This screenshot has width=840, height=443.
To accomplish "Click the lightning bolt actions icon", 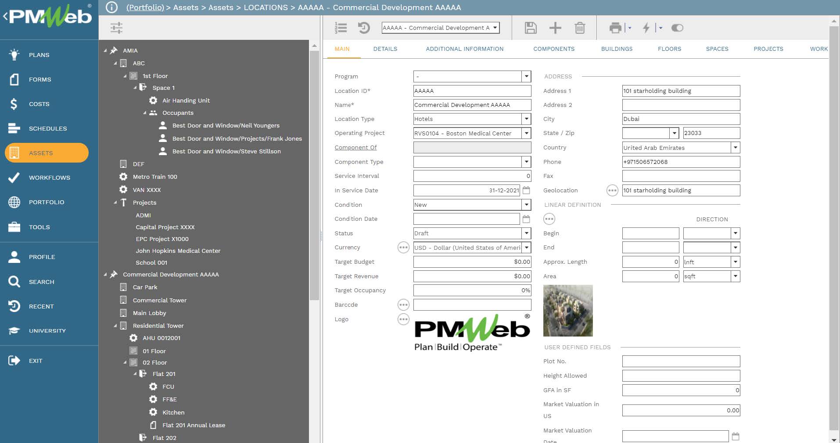I will 646,28.
